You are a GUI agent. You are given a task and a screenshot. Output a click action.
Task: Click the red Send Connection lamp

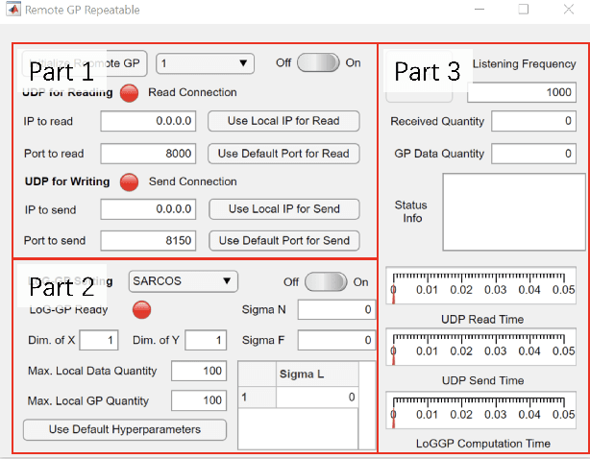point(129,181)
